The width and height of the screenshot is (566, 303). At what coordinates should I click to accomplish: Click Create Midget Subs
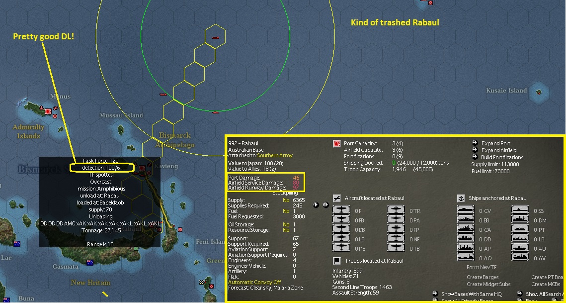[x=488, y=284]
